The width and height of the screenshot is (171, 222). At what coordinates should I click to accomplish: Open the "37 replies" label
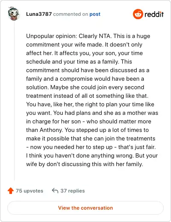coord(73,191)
